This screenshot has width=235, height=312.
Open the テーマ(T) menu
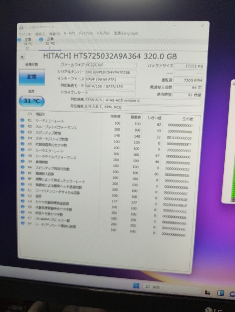[x=69, y=34]
